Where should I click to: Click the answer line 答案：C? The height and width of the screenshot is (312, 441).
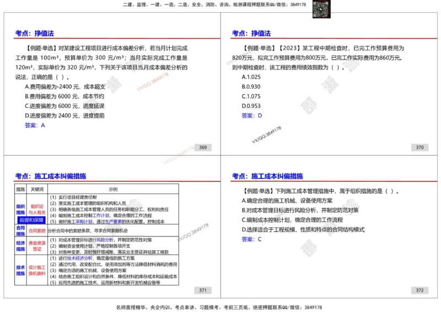point(251,239)
